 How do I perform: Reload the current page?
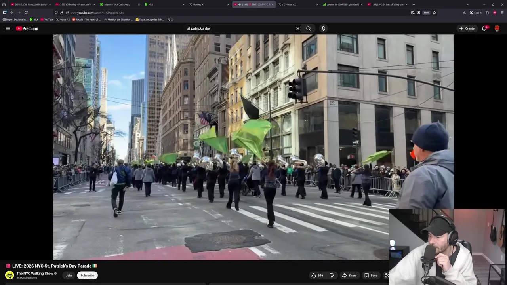pos(26,13)
